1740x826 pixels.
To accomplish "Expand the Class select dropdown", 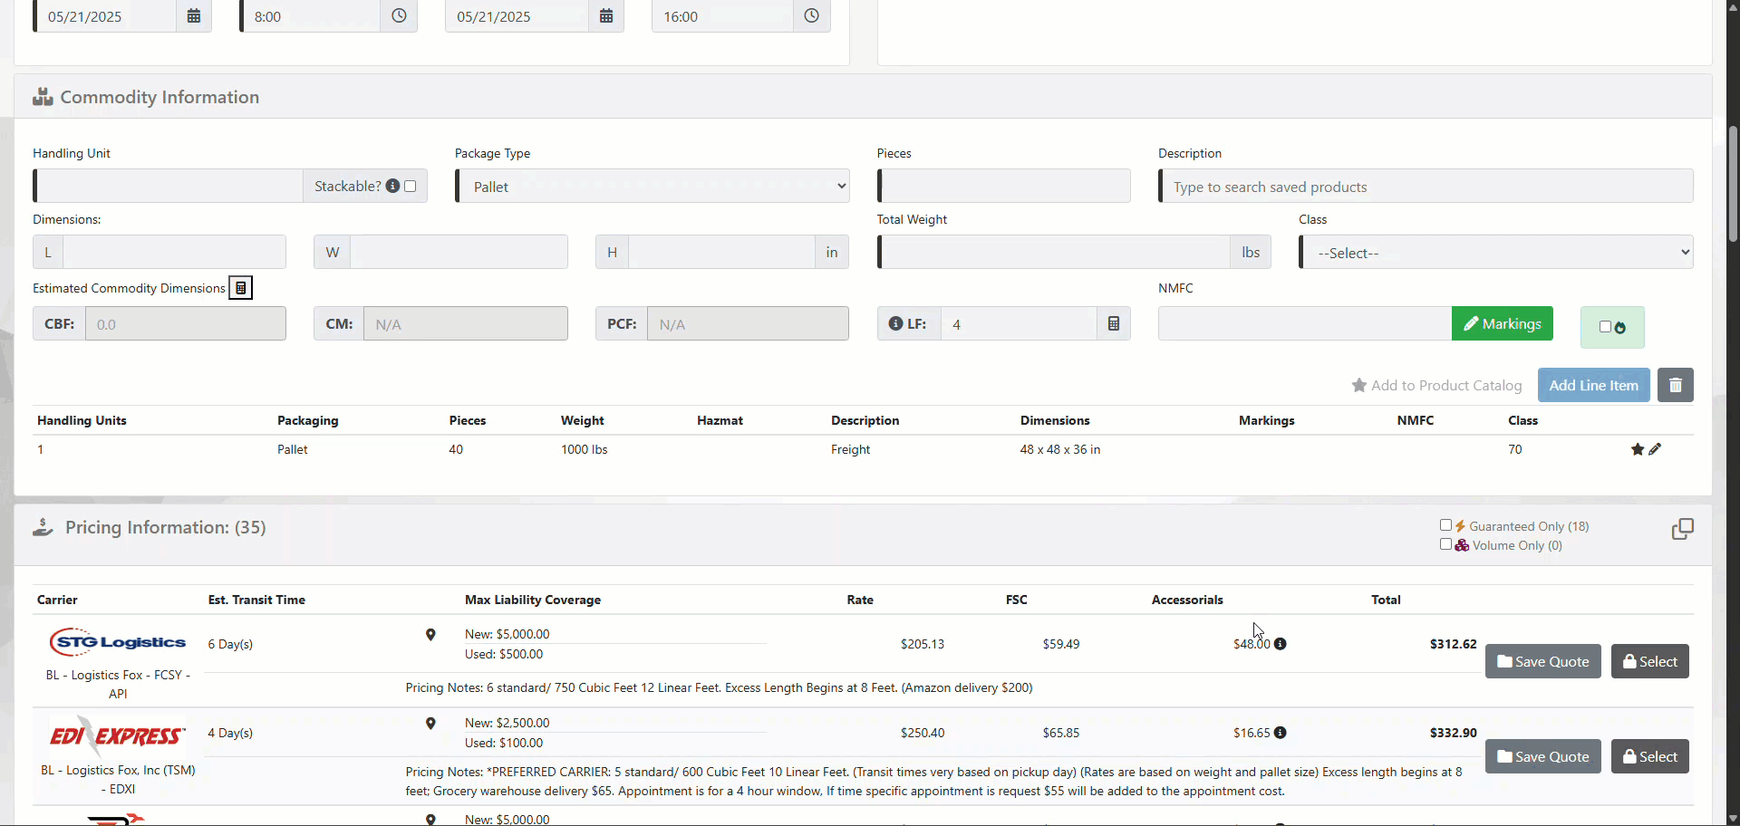I will (x=1495, y=253).
